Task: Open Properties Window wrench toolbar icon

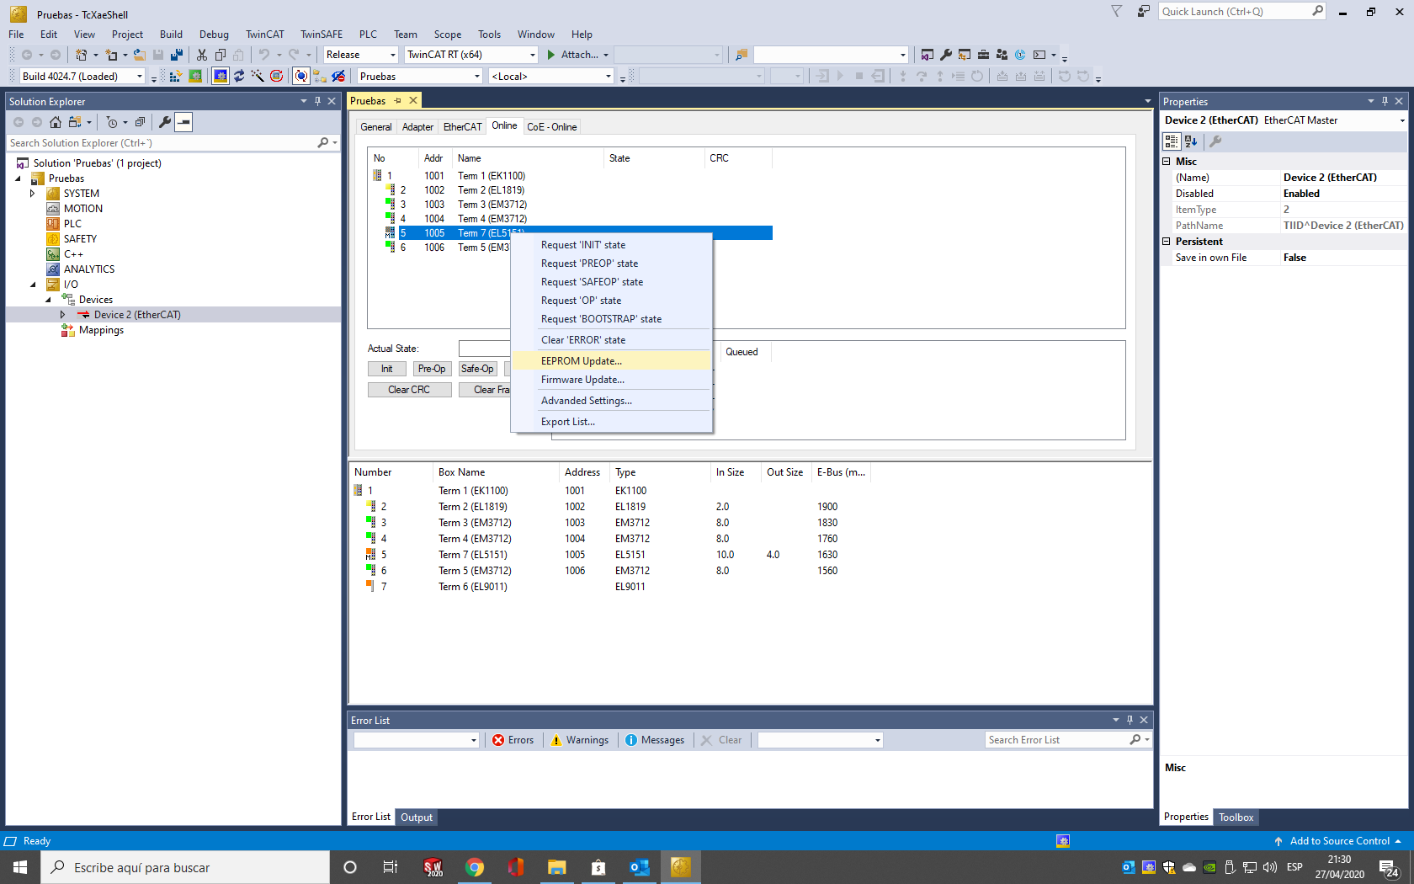Action: [946, 55]
